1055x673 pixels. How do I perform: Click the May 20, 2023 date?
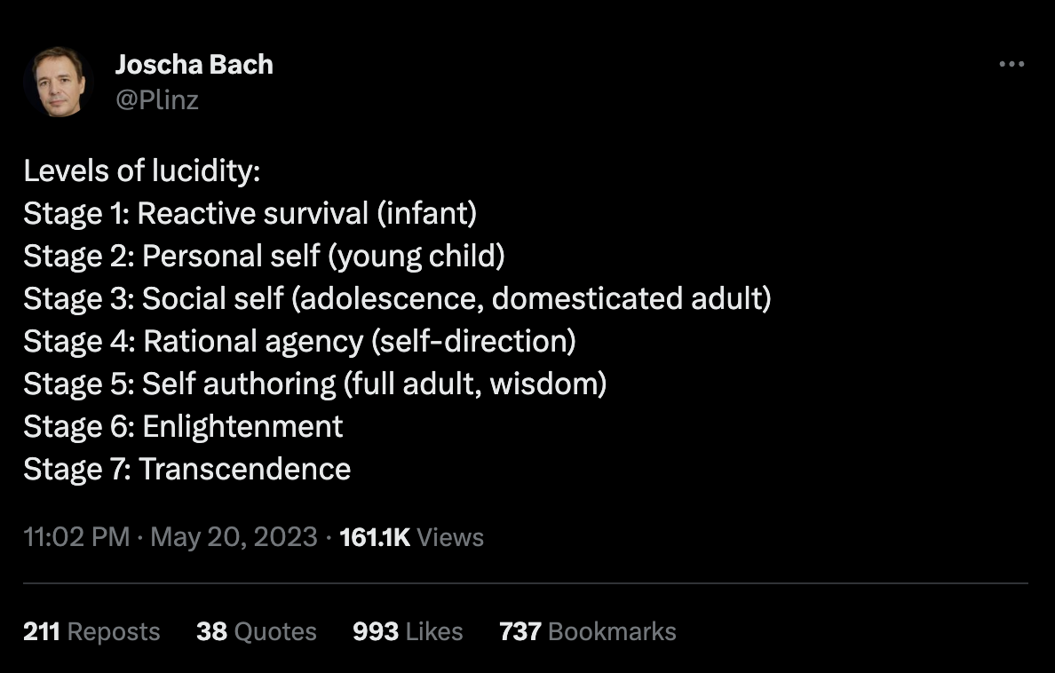pos(234,537)
